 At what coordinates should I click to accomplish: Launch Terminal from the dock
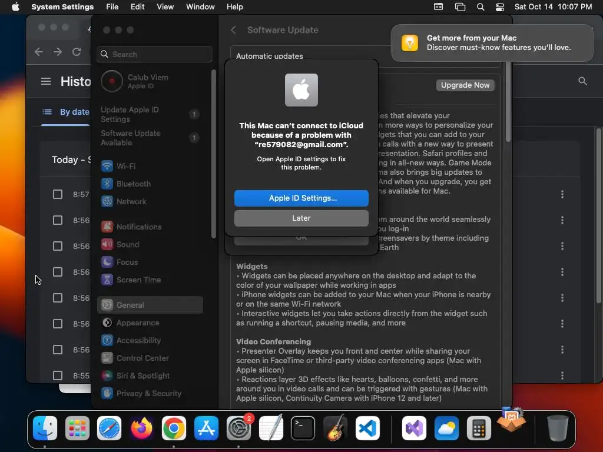tap(303, 428)
